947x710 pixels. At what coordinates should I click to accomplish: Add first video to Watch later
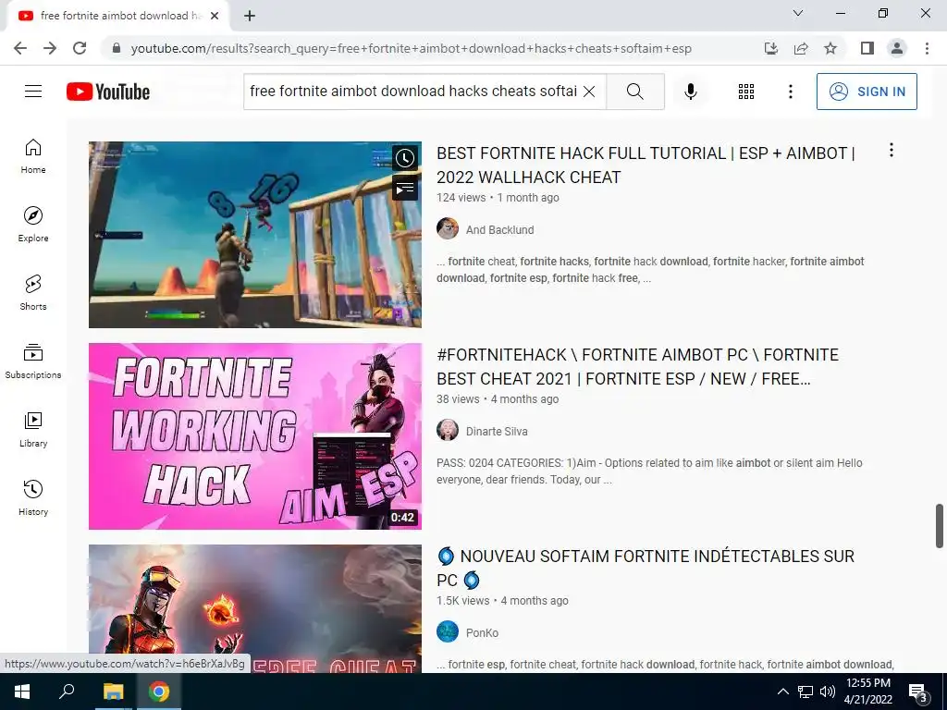(405, 158)
